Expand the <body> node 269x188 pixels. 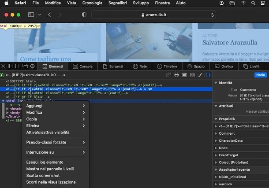pyautogui.click(x=7, y=113)
